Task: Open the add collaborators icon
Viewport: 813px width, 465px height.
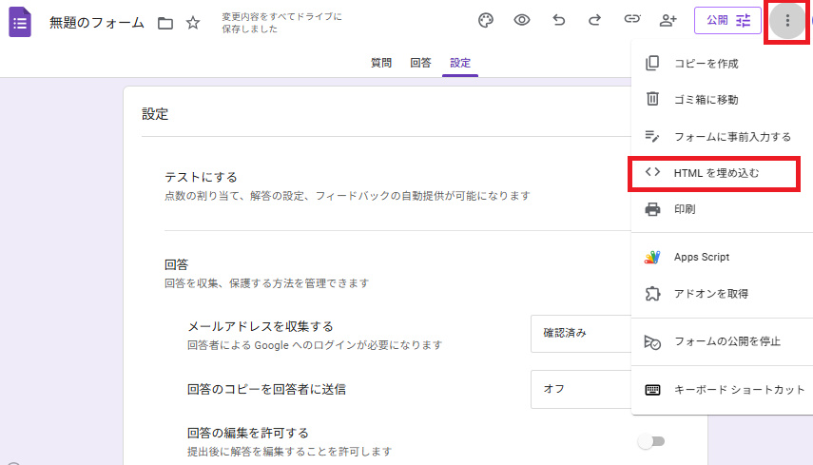Action: 668,20
